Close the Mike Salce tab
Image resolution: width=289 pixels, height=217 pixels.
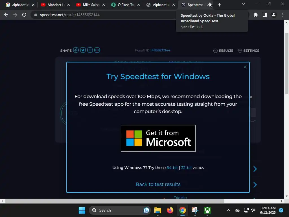[104, 5]
